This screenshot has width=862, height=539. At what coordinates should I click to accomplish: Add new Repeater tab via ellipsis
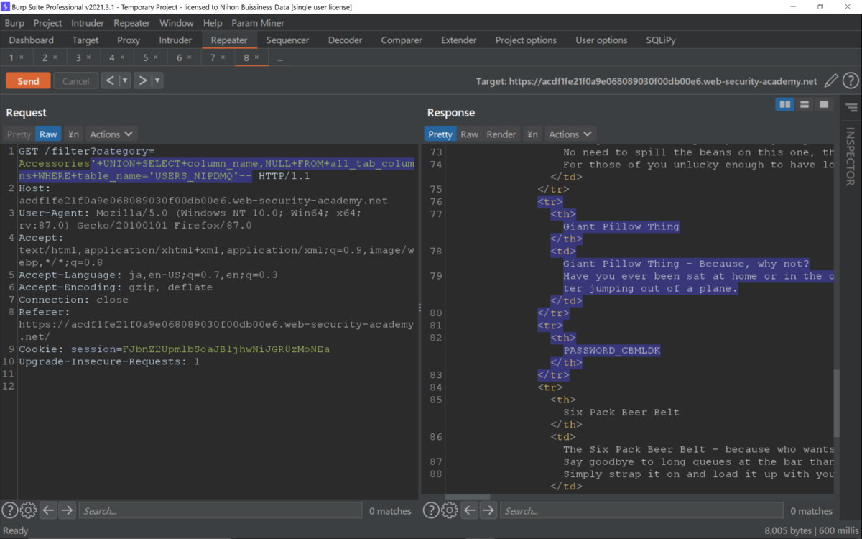280,58
